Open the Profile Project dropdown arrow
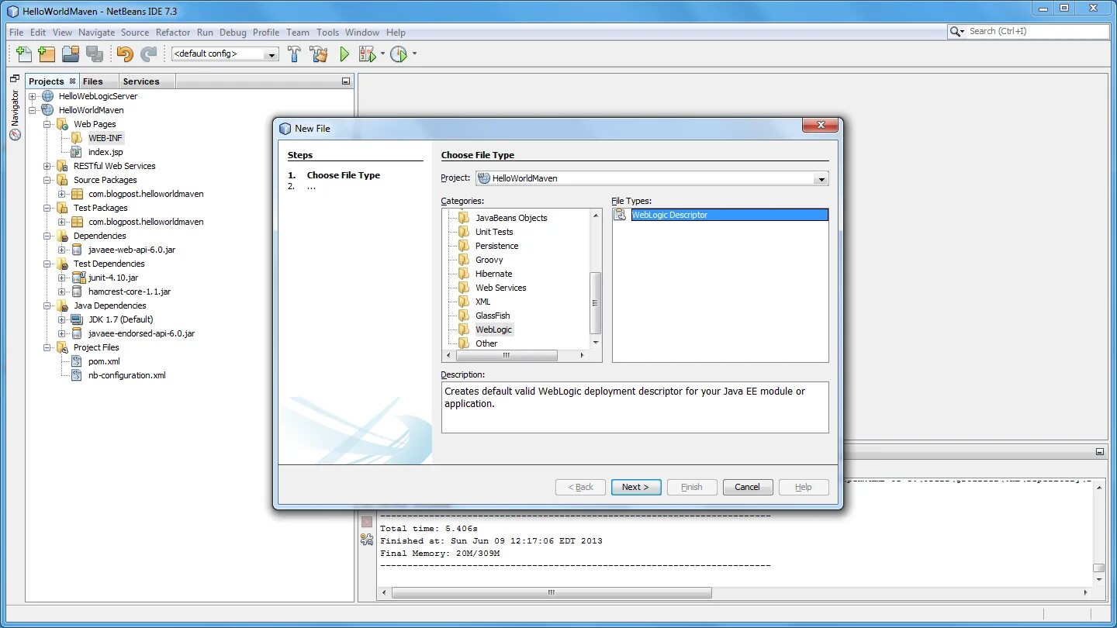 pyautogui.click(x=414, y=53)
